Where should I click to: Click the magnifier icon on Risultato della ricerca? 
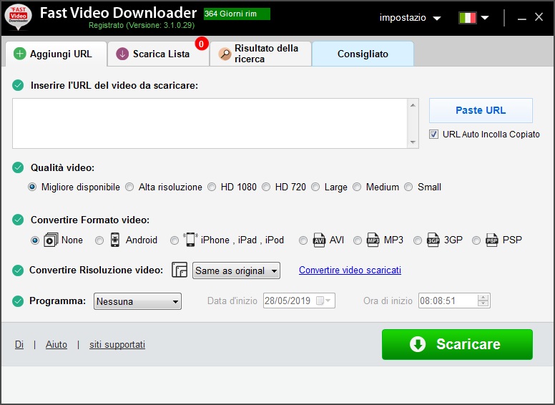pyautogui.click(x=225, y=54)
